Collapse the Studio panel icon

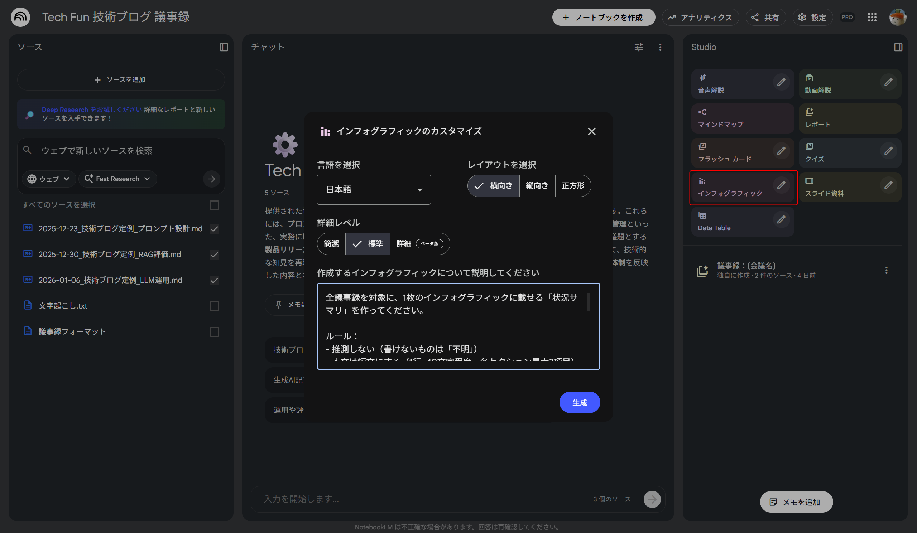(898, 47)
